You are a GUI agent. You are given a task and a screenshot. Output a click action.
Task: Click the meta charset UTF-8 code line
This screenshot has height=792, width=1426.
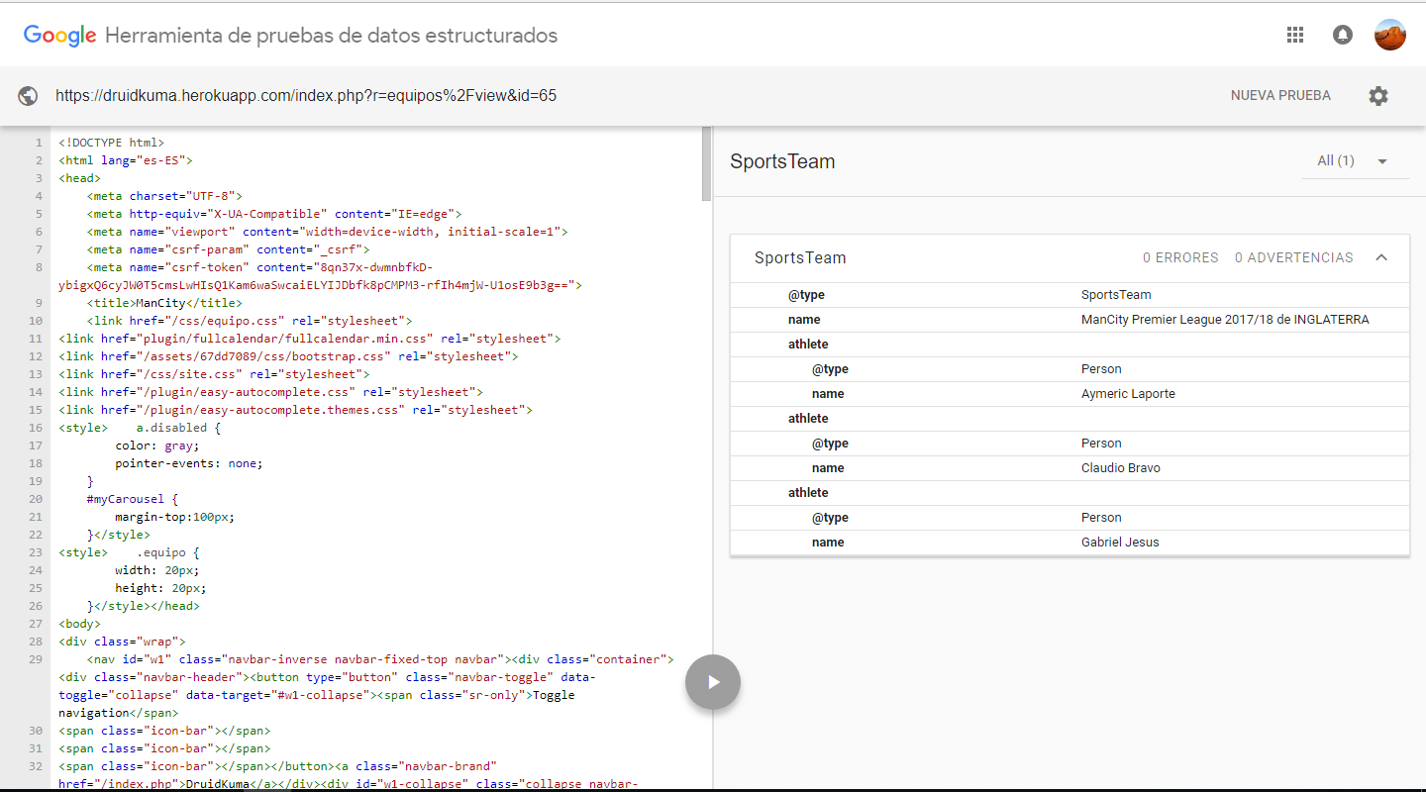[x=164, y=196]
